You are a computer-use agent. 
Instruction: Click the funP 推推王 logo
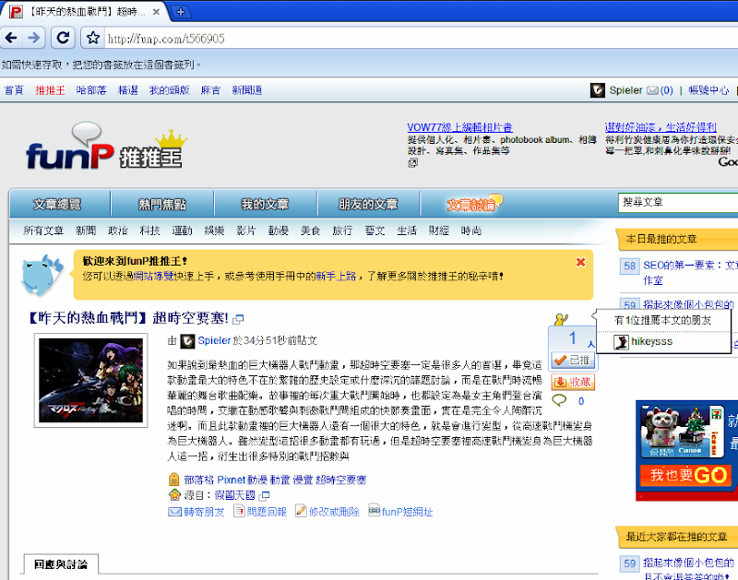(105, 147)
